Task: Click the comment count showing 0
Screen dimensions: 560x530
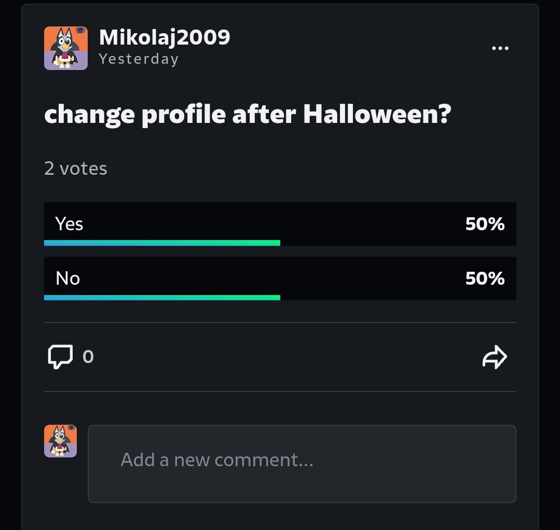Action: [88, 357]
